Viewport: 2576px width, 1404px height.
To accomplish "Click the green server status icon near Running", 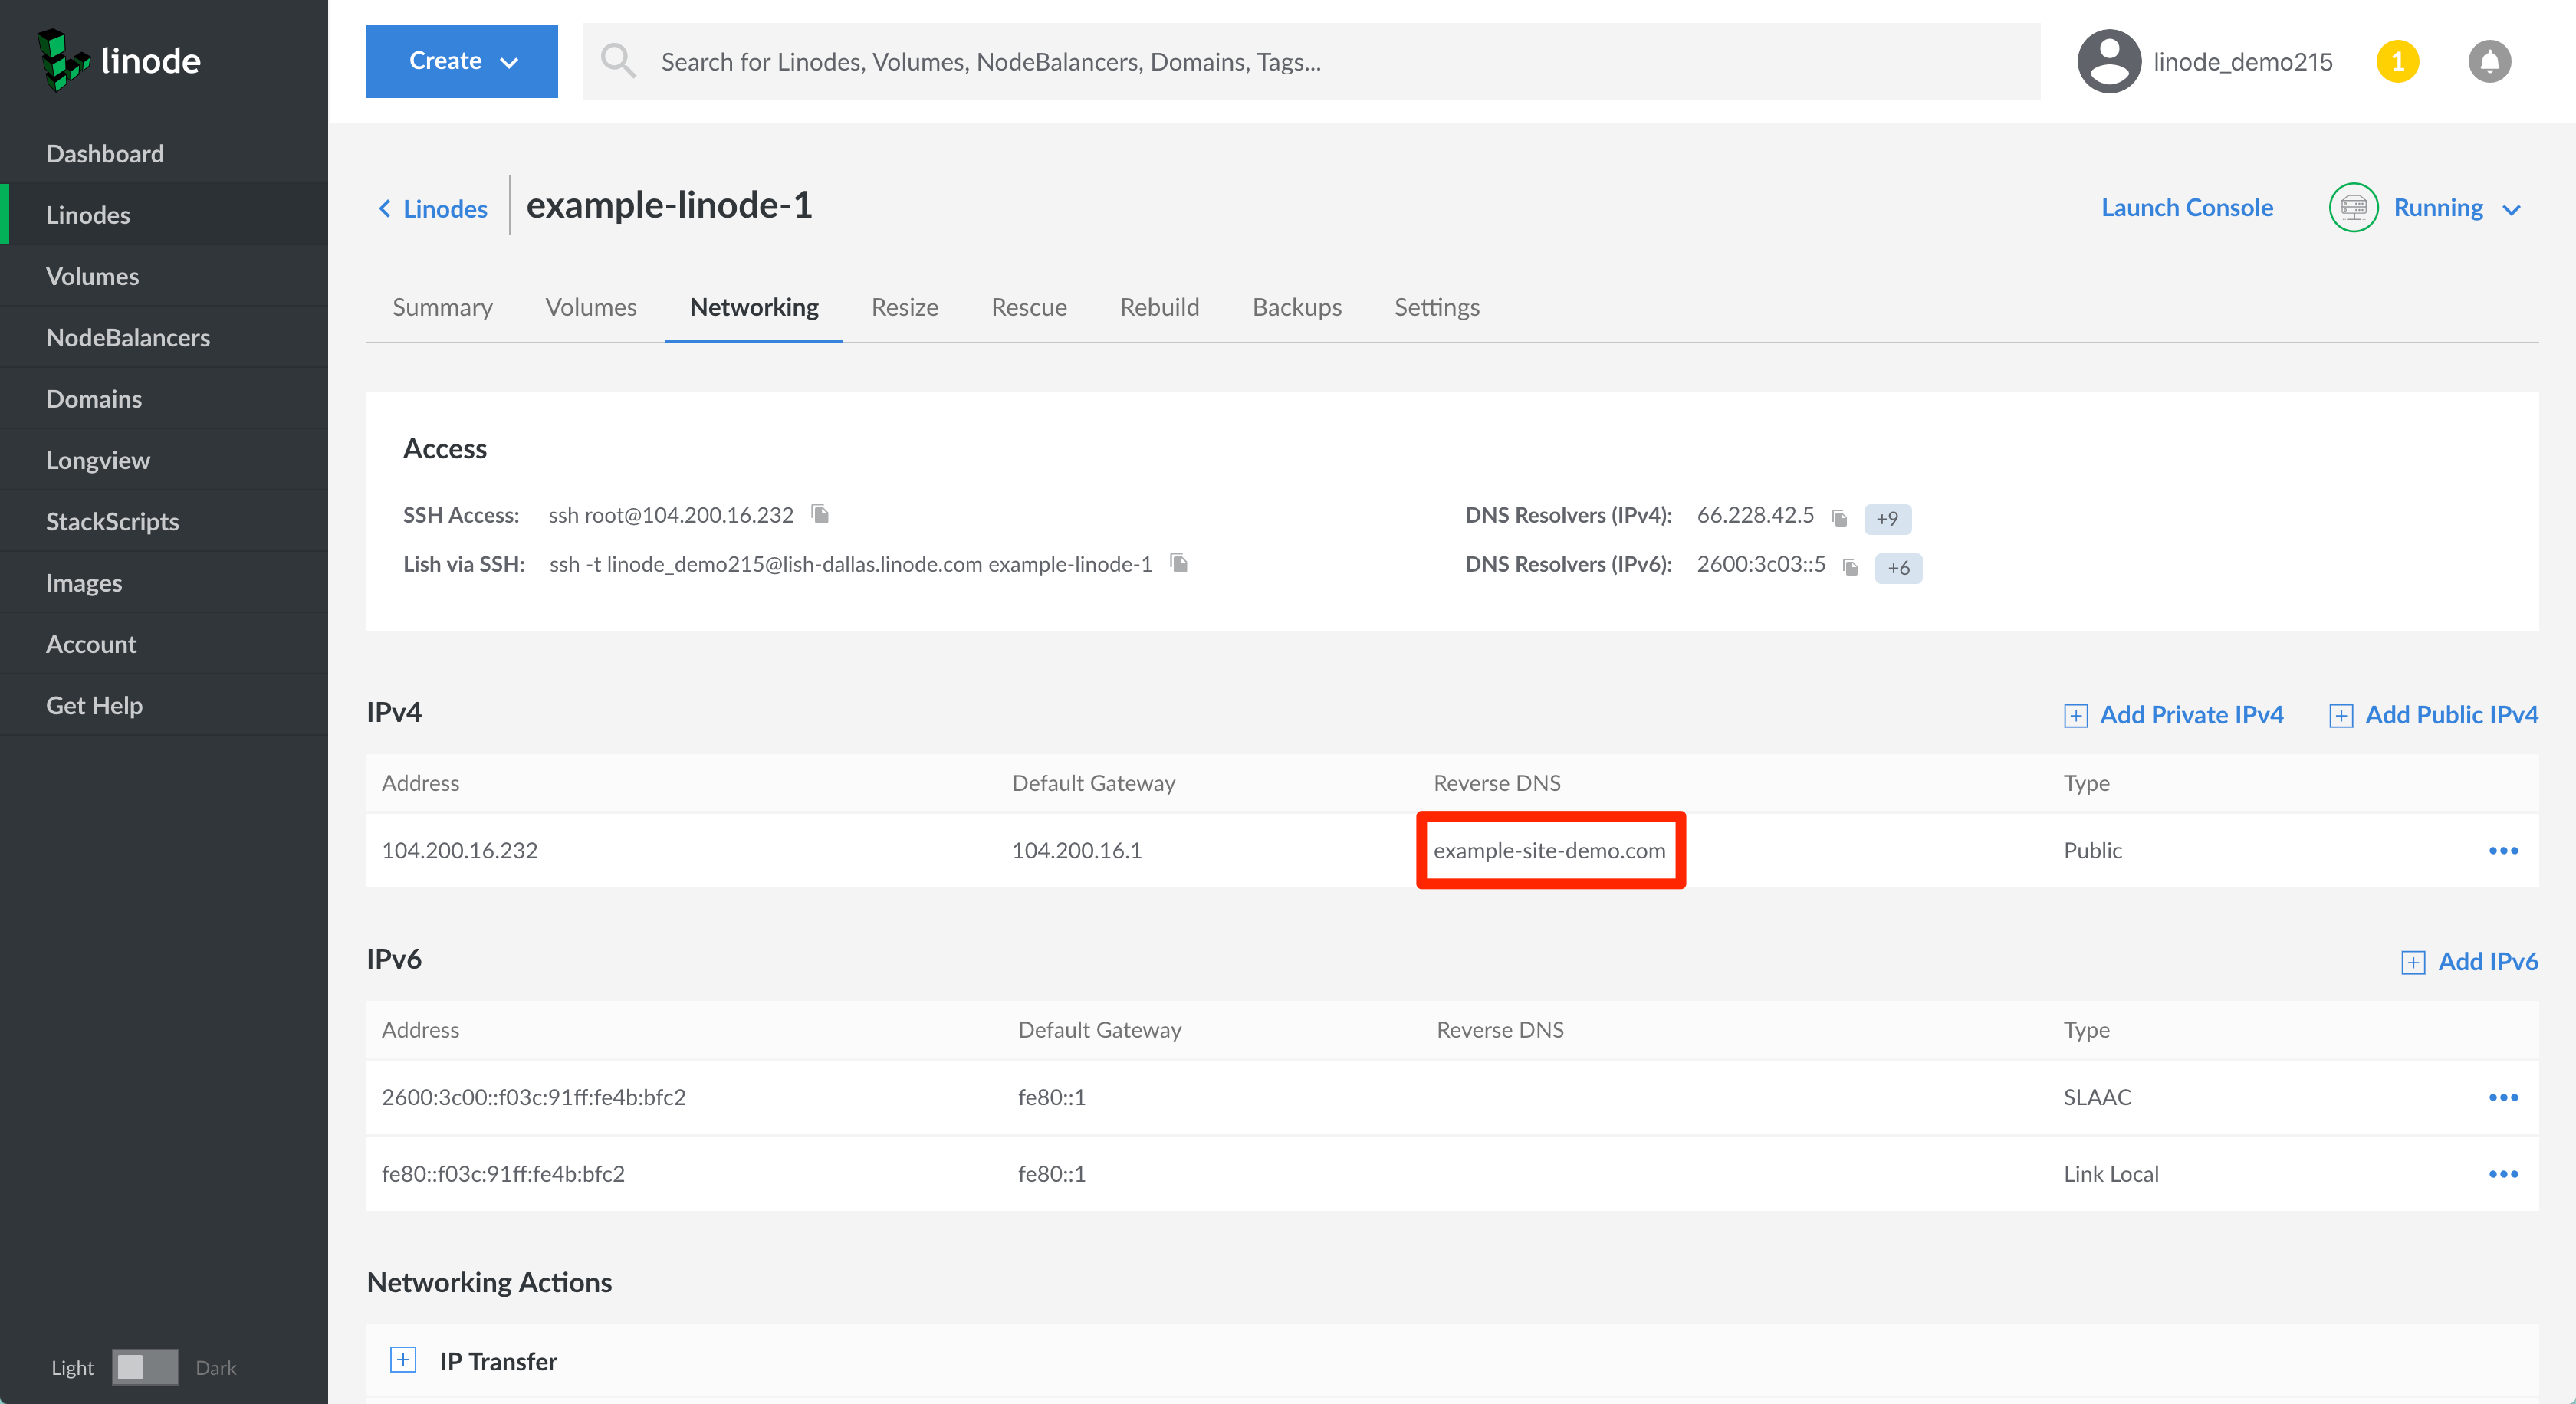I will [x=2352, y=207].
